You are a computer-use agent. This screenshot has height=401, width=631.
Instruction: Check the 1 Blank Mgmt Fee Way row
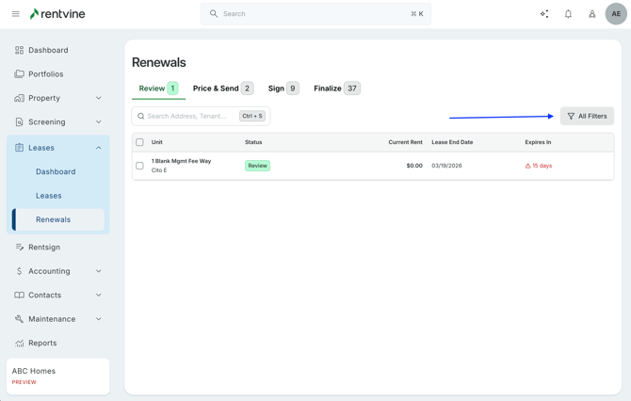point(140,166)
